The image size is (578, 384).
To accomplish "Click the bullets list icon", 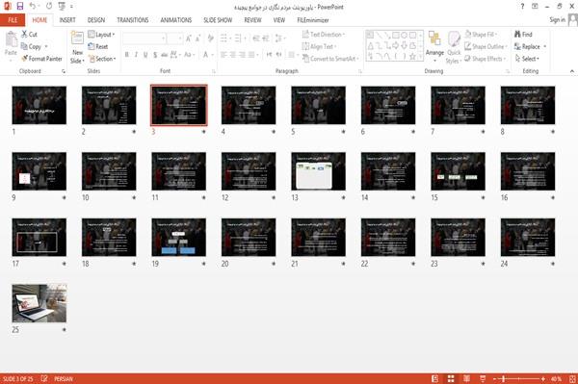I will (223, 38).
